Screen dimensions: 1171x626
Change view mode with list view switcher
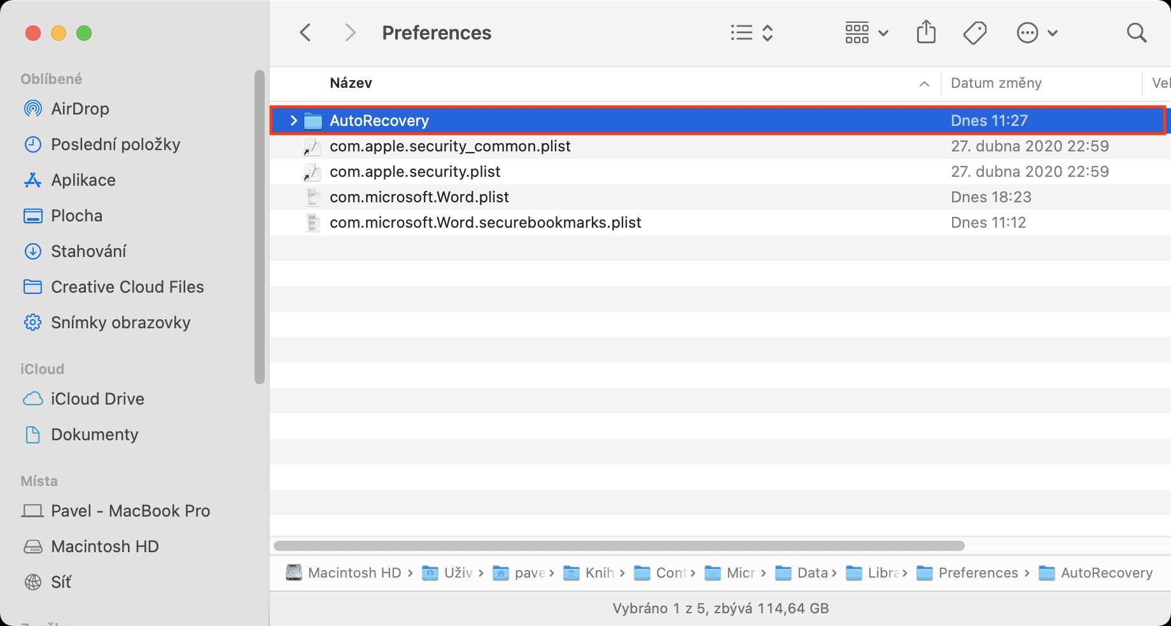pos(752,32)
